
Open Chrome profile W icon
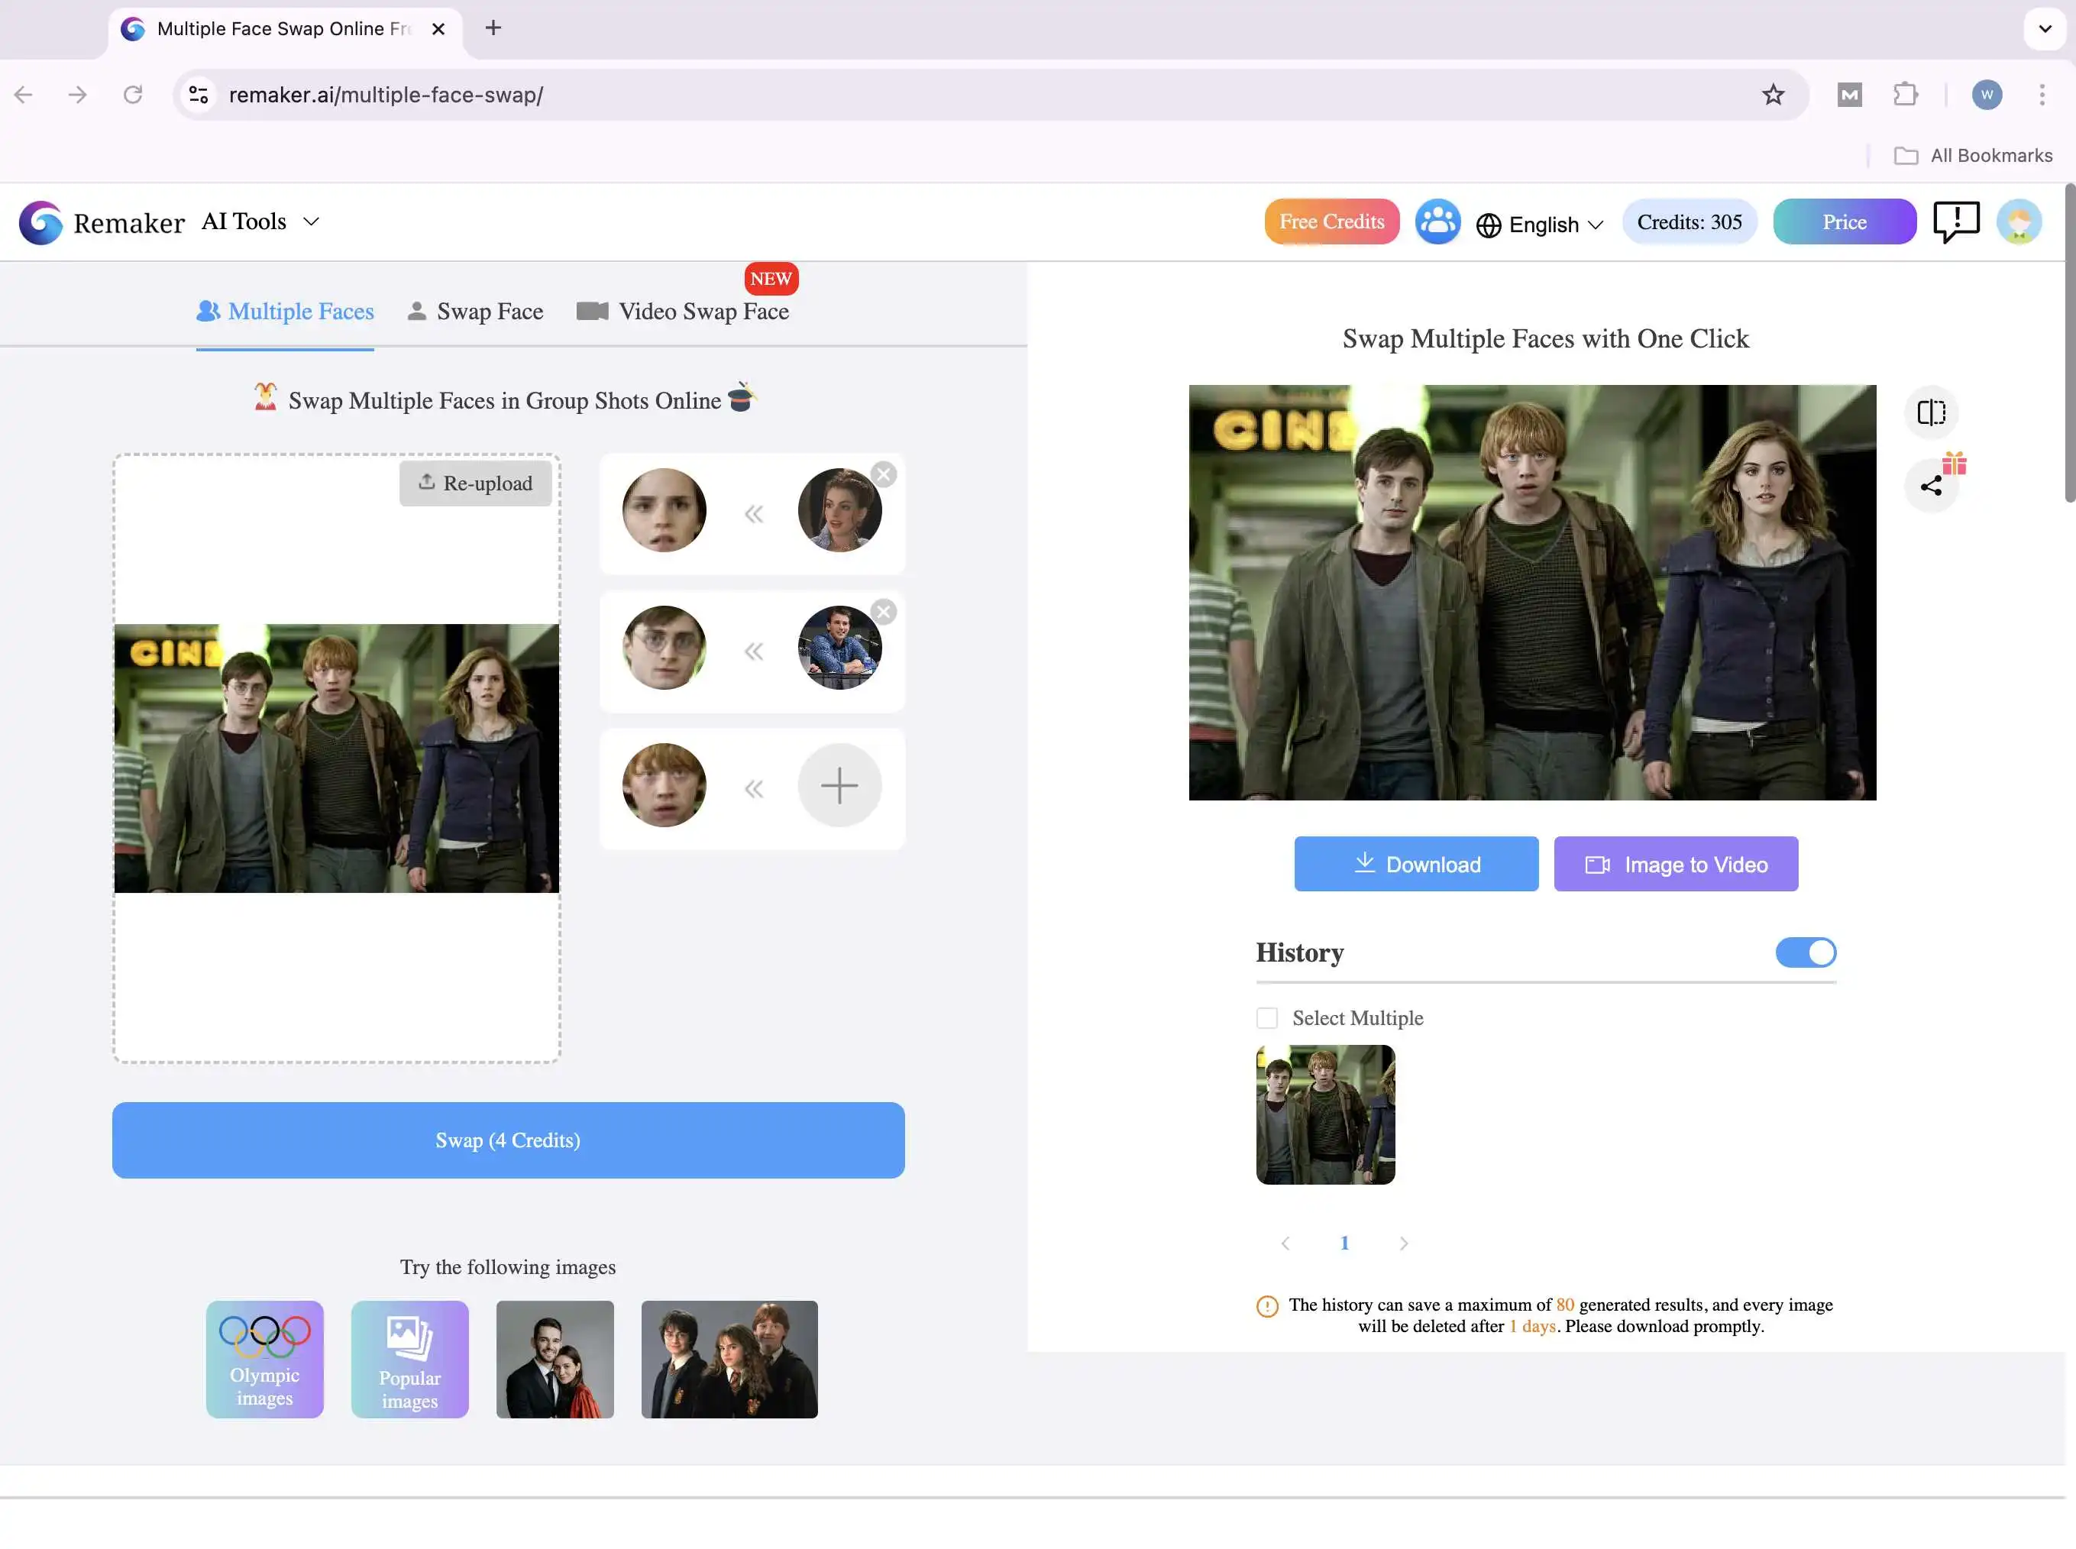pyautogui.click(x=1987, y=95)
